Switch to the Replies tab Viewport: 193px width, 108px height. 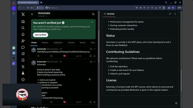pos(45,43)
